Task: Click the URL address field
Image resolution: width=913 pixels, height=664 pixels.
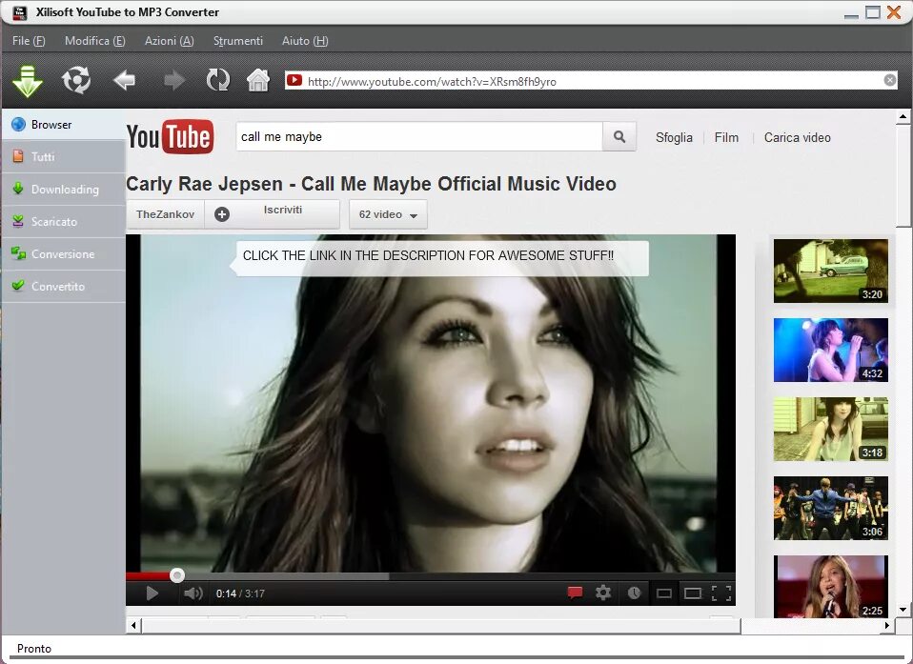Action: tap(591, 80)
